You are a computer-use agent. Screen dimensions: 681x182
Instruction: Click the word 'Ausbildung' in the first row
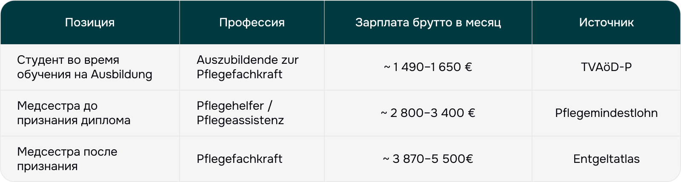click(x=122, y=74)
